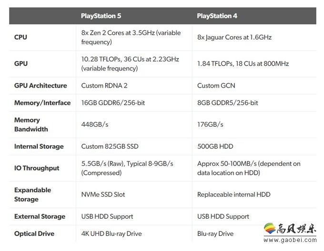Click the GPU row label

point(21,64)
